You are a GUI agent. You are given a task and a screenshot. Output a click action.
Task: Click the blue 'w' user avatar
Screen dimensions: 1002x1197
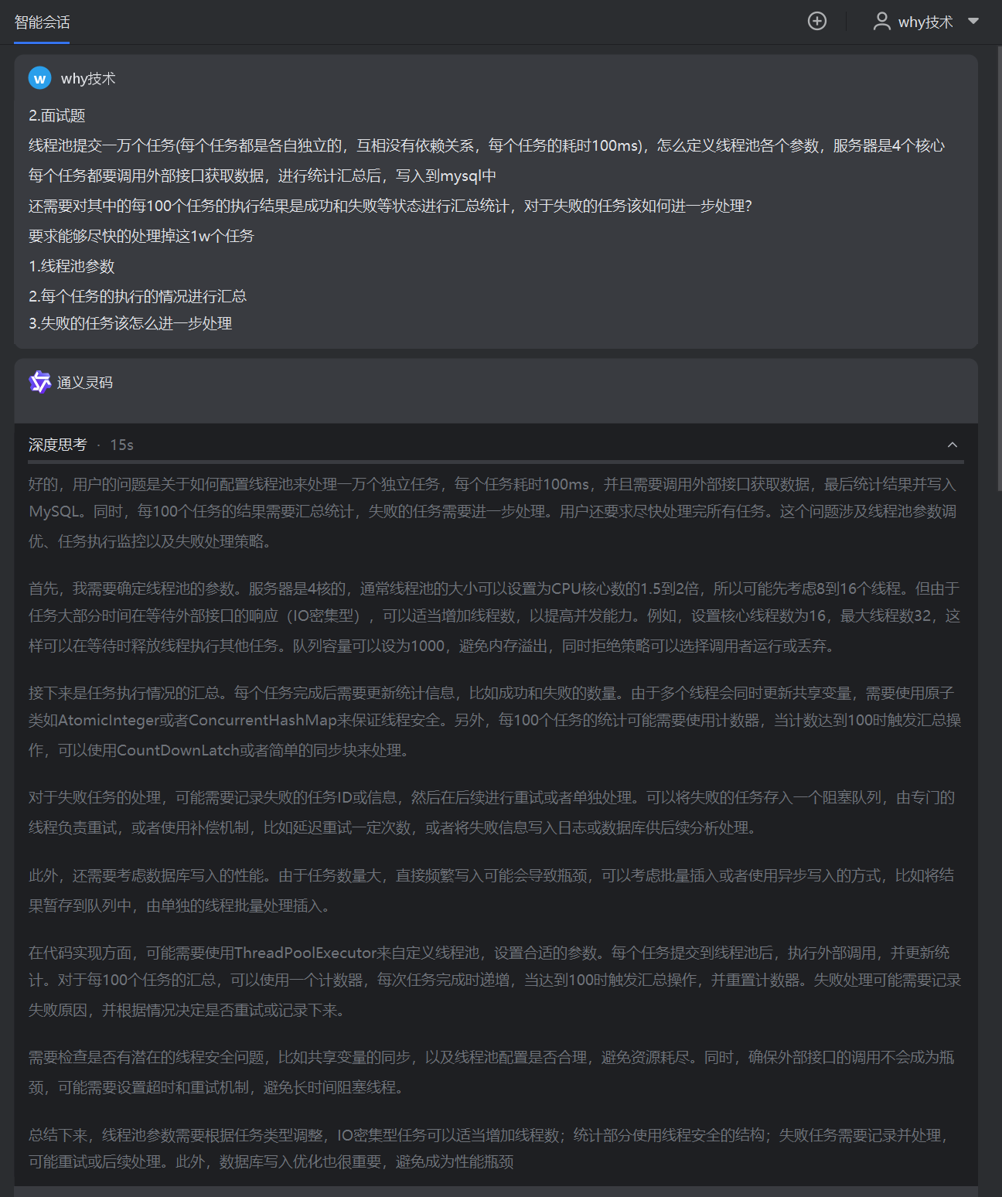39,78
